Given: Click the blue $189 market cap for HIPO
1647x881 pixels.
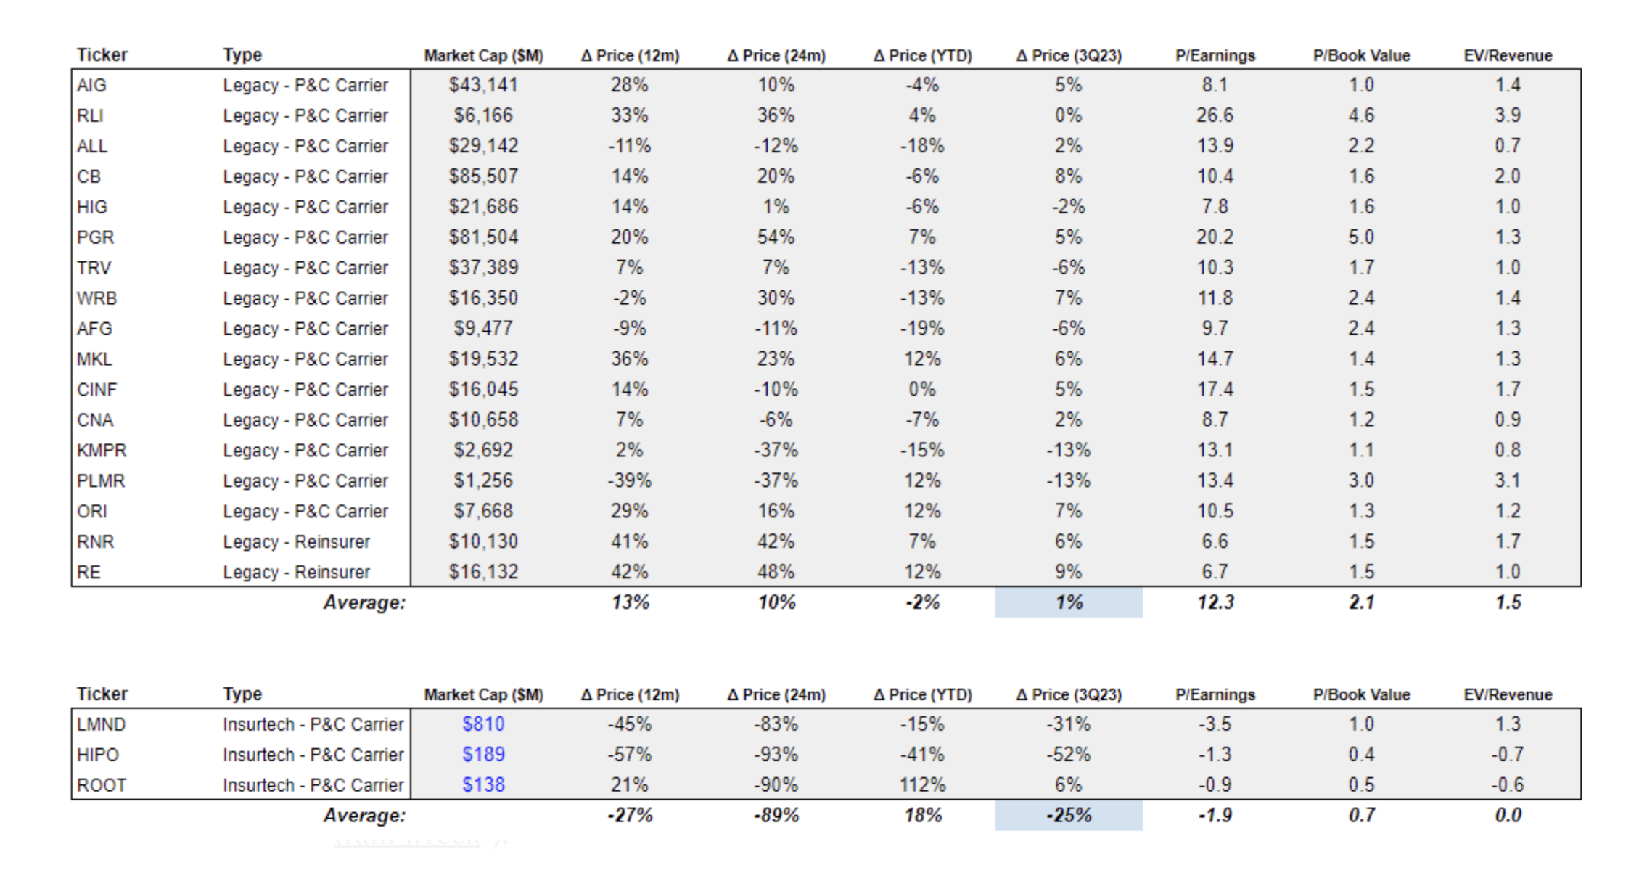Looking at the screenshot, I should [x=483, y=755].
